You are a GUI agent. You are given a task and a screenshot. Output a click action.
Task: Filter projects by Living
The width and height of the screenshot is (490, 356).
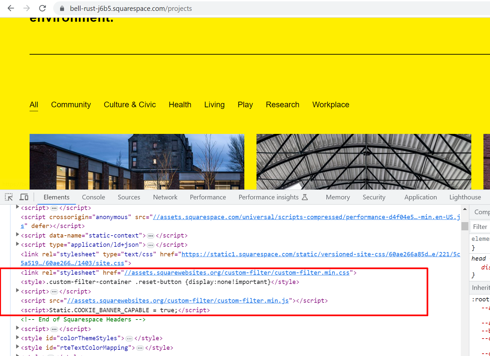click(214, 105)
